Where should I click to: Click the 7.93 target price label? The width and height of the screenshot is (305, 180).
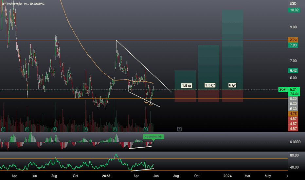tap(293, 45)
